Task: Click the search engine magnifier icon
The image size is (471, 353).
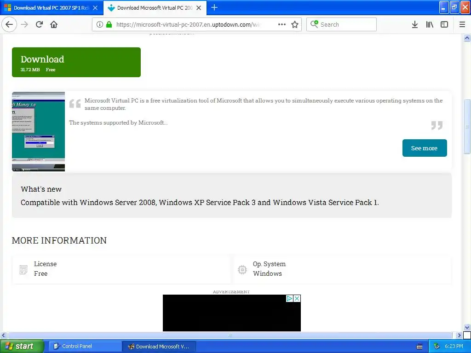Action: tap(314, 24)
